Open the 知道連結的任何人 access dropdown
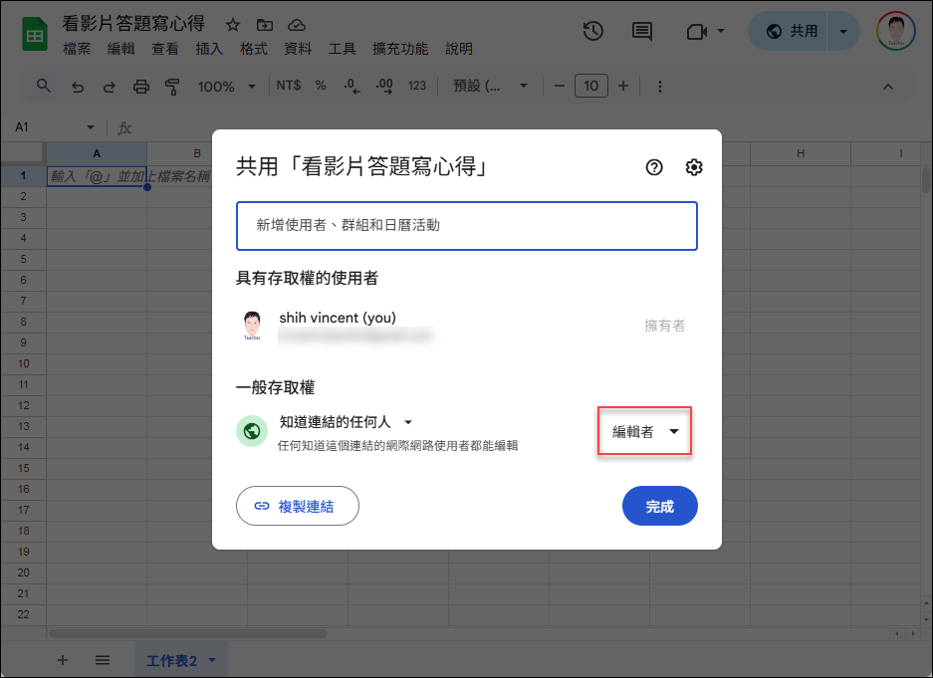933x678 pixels. [346, 422]
